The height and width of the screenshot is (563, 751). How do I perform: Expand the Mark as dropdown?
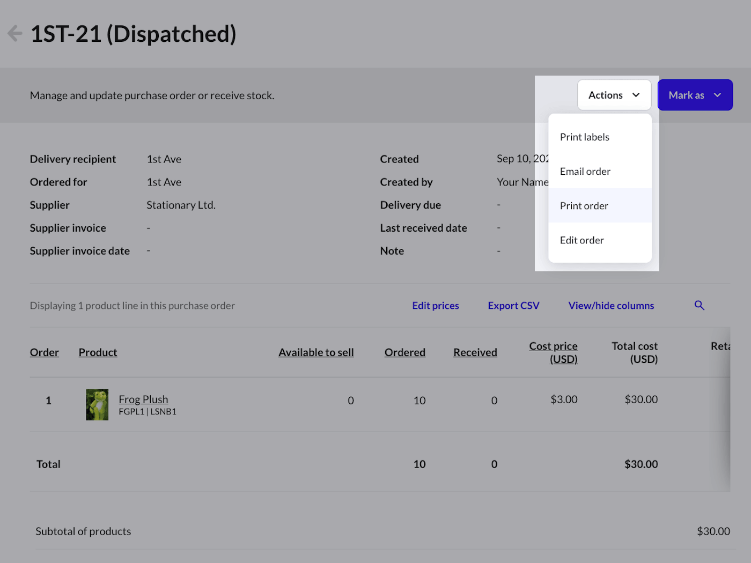click(x=695, y=95)
